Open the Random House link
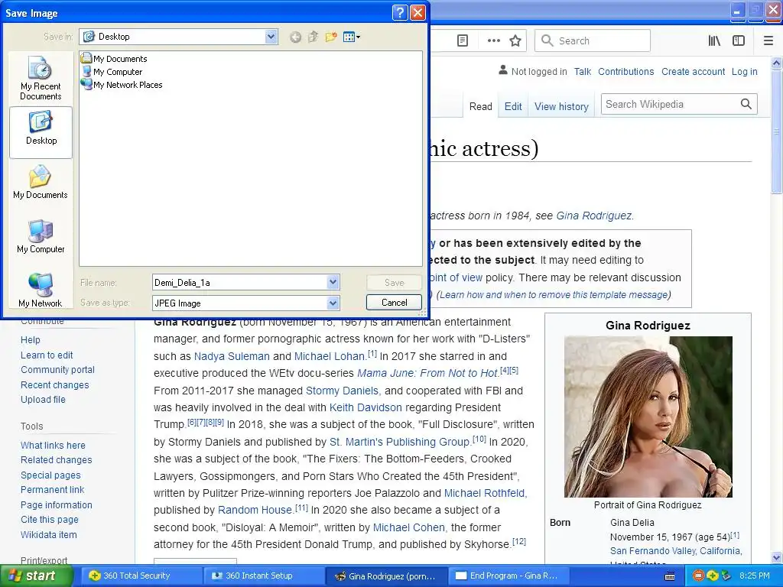Viewport: 783px width, 587px height. coord(255,510)
